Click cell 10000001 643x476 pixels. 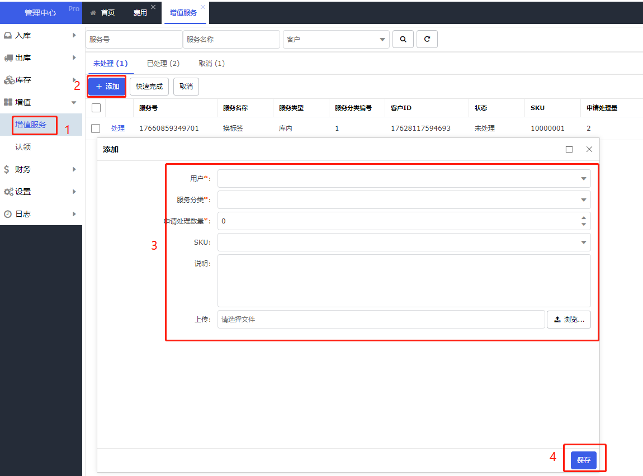[x=547, y=128]
